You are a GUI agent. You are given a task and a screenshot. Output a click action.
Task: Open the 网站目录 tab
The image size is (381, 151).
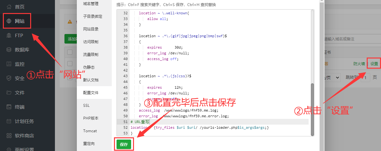click(91, 29)
